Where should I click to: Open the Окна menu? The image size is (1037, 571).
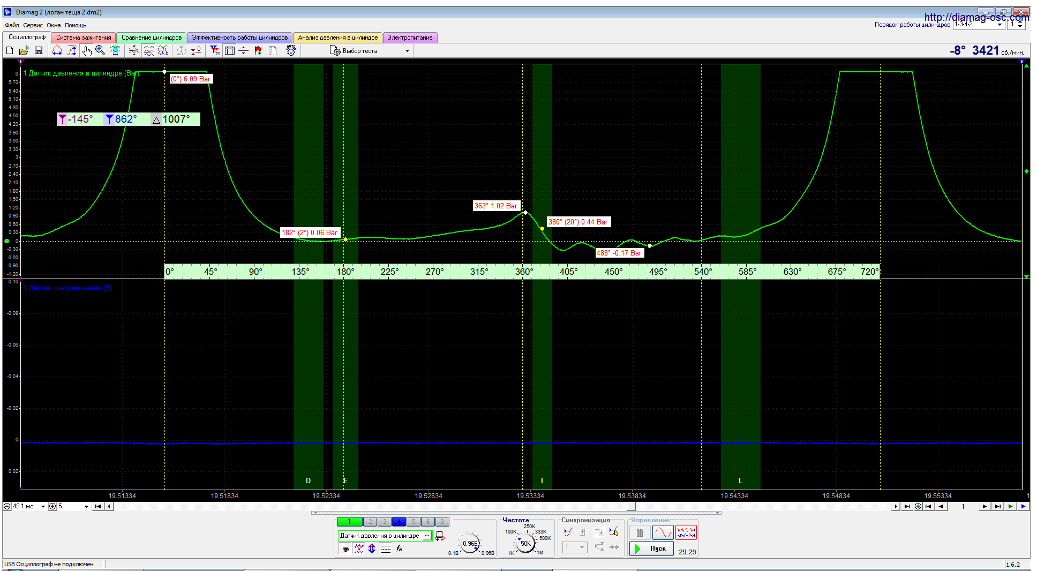coord(54,25)
